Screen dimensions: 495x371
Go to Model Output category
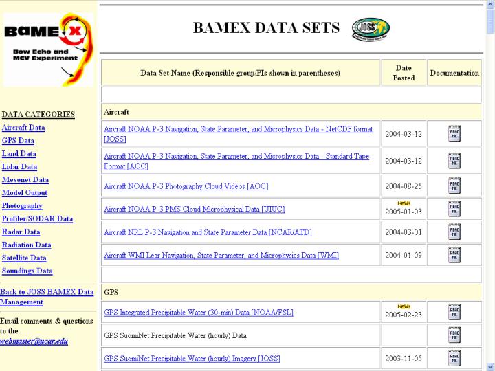point(25,193)
